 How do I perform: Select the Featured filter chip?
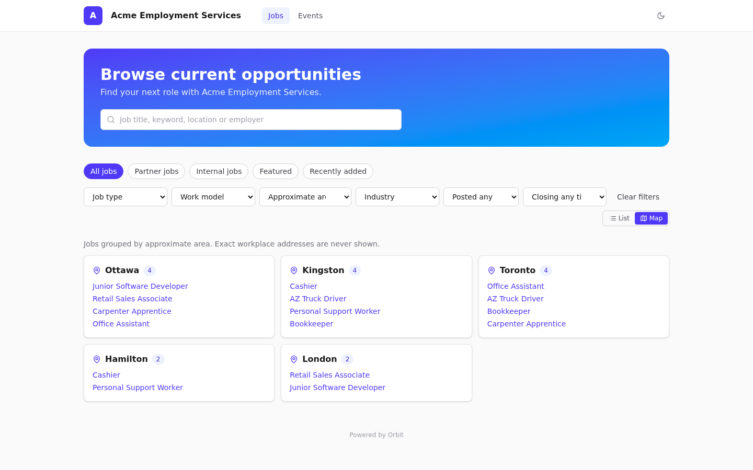276,171
